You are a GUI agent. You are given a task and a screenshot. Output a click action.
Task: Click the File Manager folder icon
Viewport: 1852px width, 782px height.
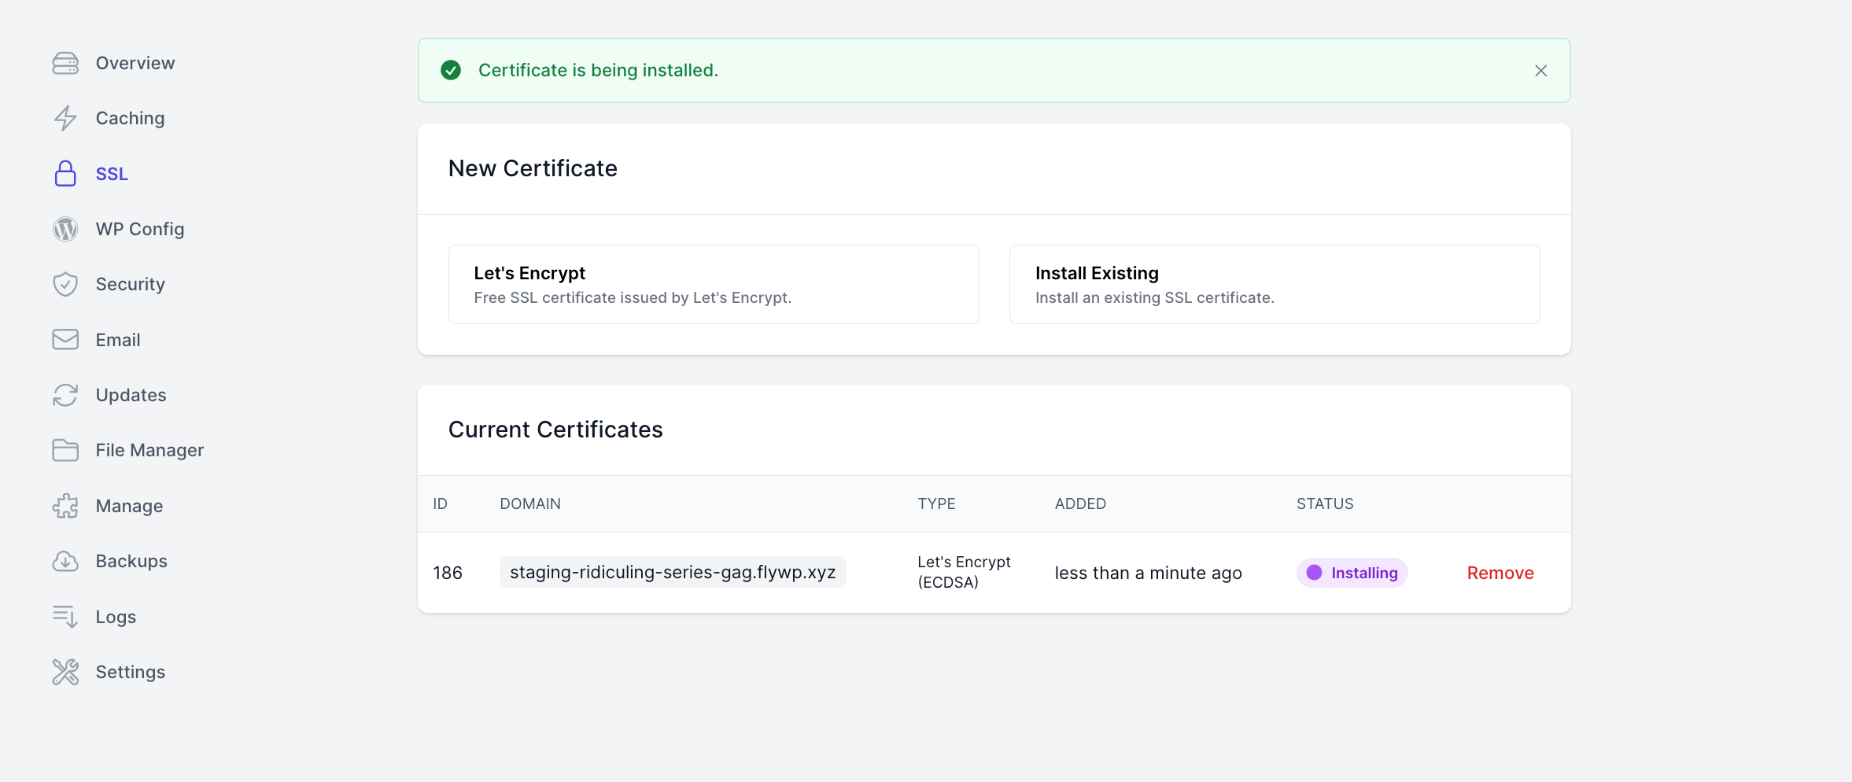(65, 450)
